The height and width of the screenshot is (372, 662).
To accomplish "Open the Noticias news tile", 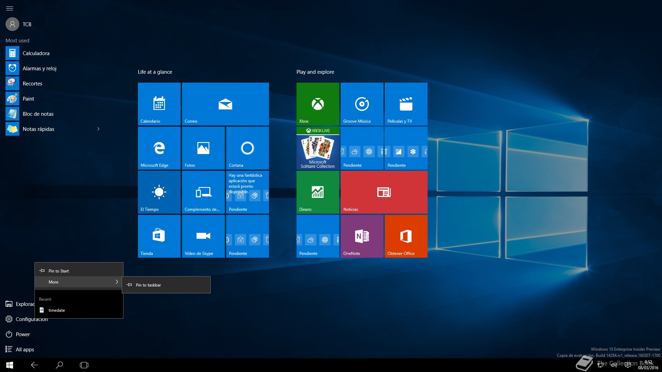I will coord(384,192).
